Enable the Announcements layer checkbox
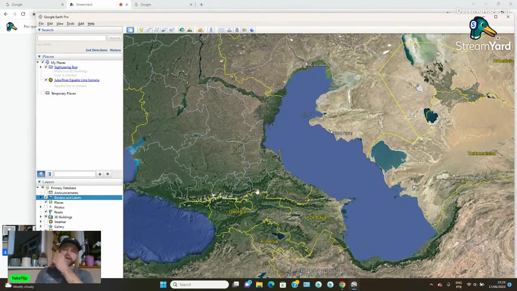Image resolution: width=517 pixels, height=291 pixels. click(x=46, y=192)
